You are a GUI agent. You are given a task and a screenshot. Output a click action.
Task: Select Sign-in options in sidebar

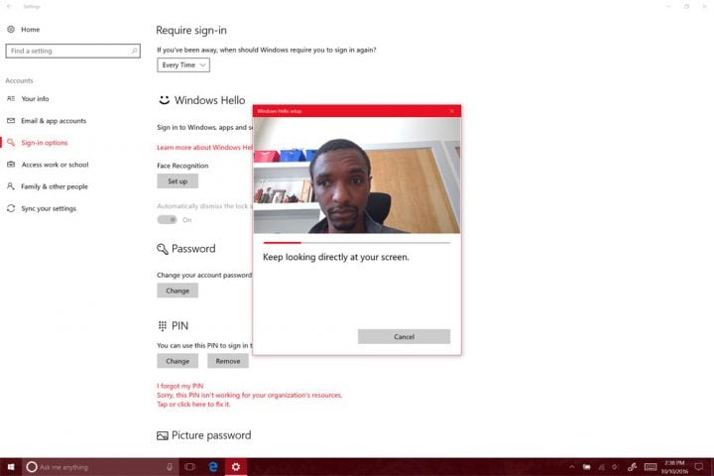[x=45, y=143]
